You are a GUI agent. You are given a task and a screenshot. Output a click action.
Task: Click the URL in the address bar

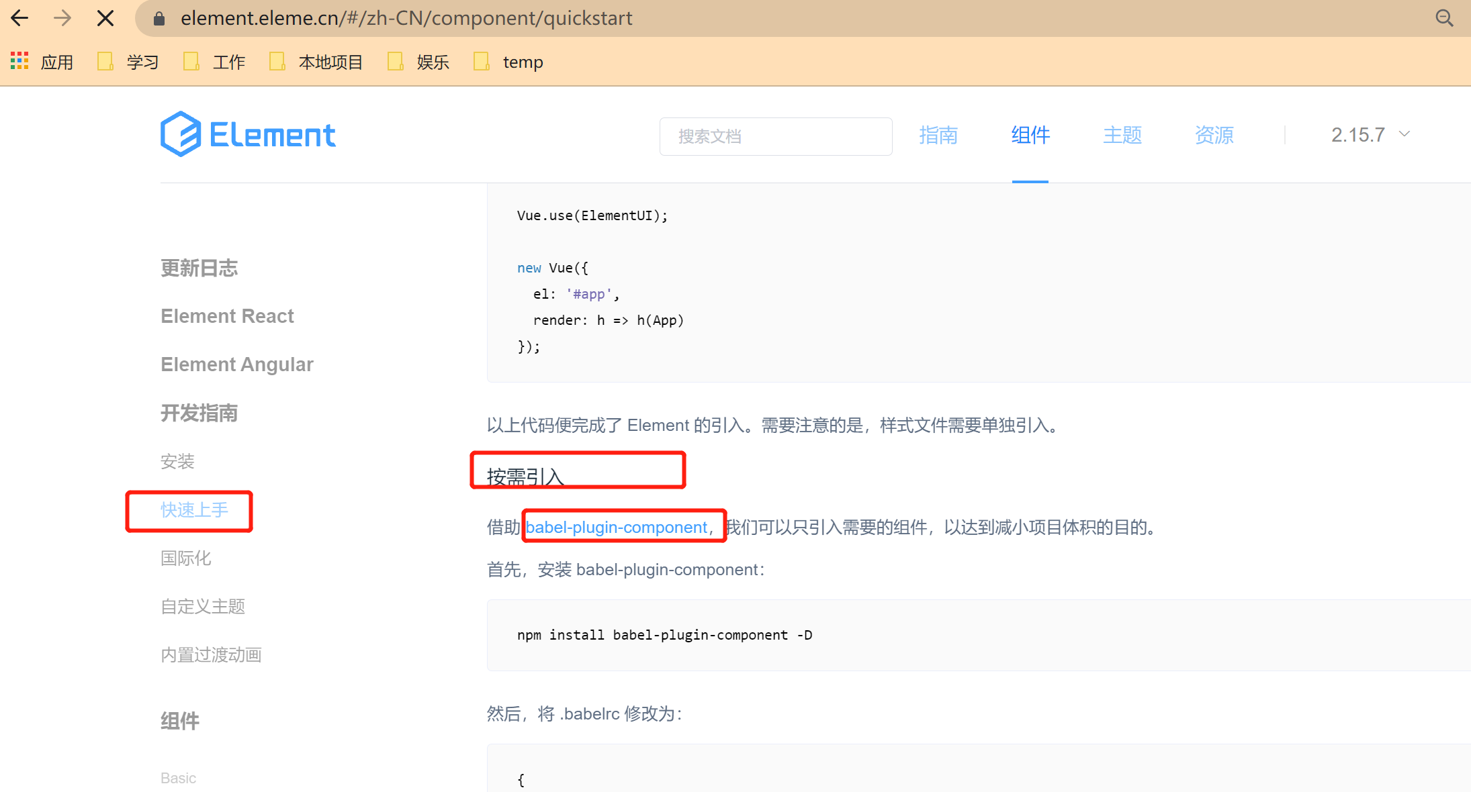tap(406, 18)
